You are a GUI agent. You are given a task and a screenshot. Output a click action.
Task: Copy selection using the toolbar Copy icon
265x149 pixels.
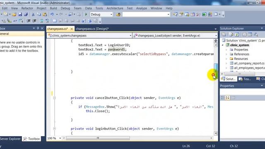(39, 14)
